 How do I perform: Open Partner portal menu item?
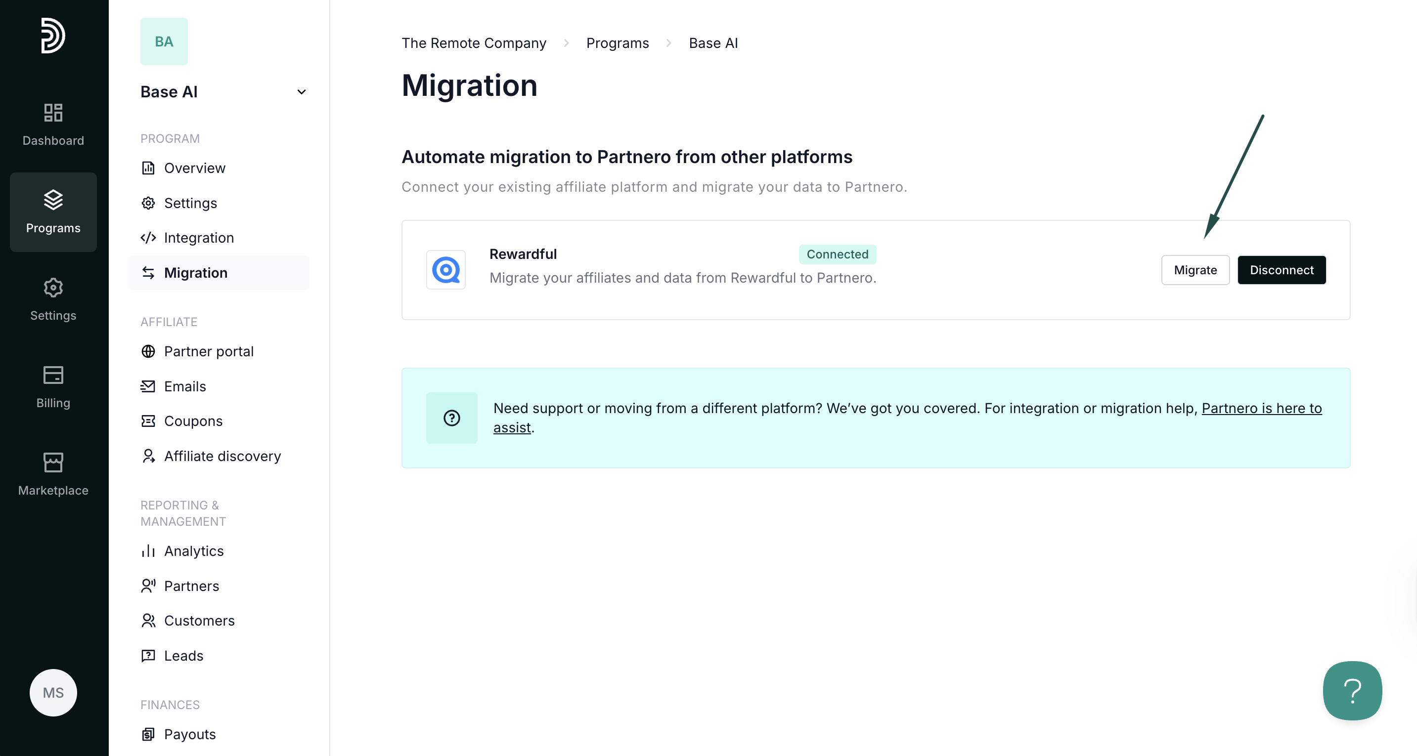tap(209, 351)
